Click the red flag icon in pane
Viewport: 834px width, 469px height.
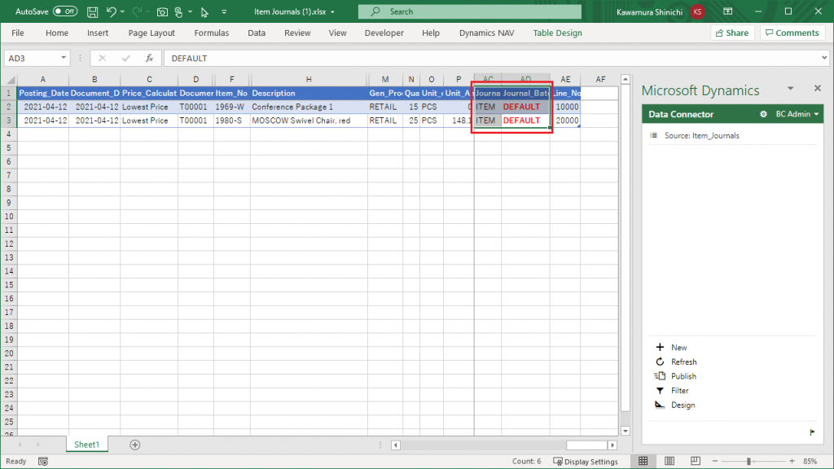tap(812, 432)
